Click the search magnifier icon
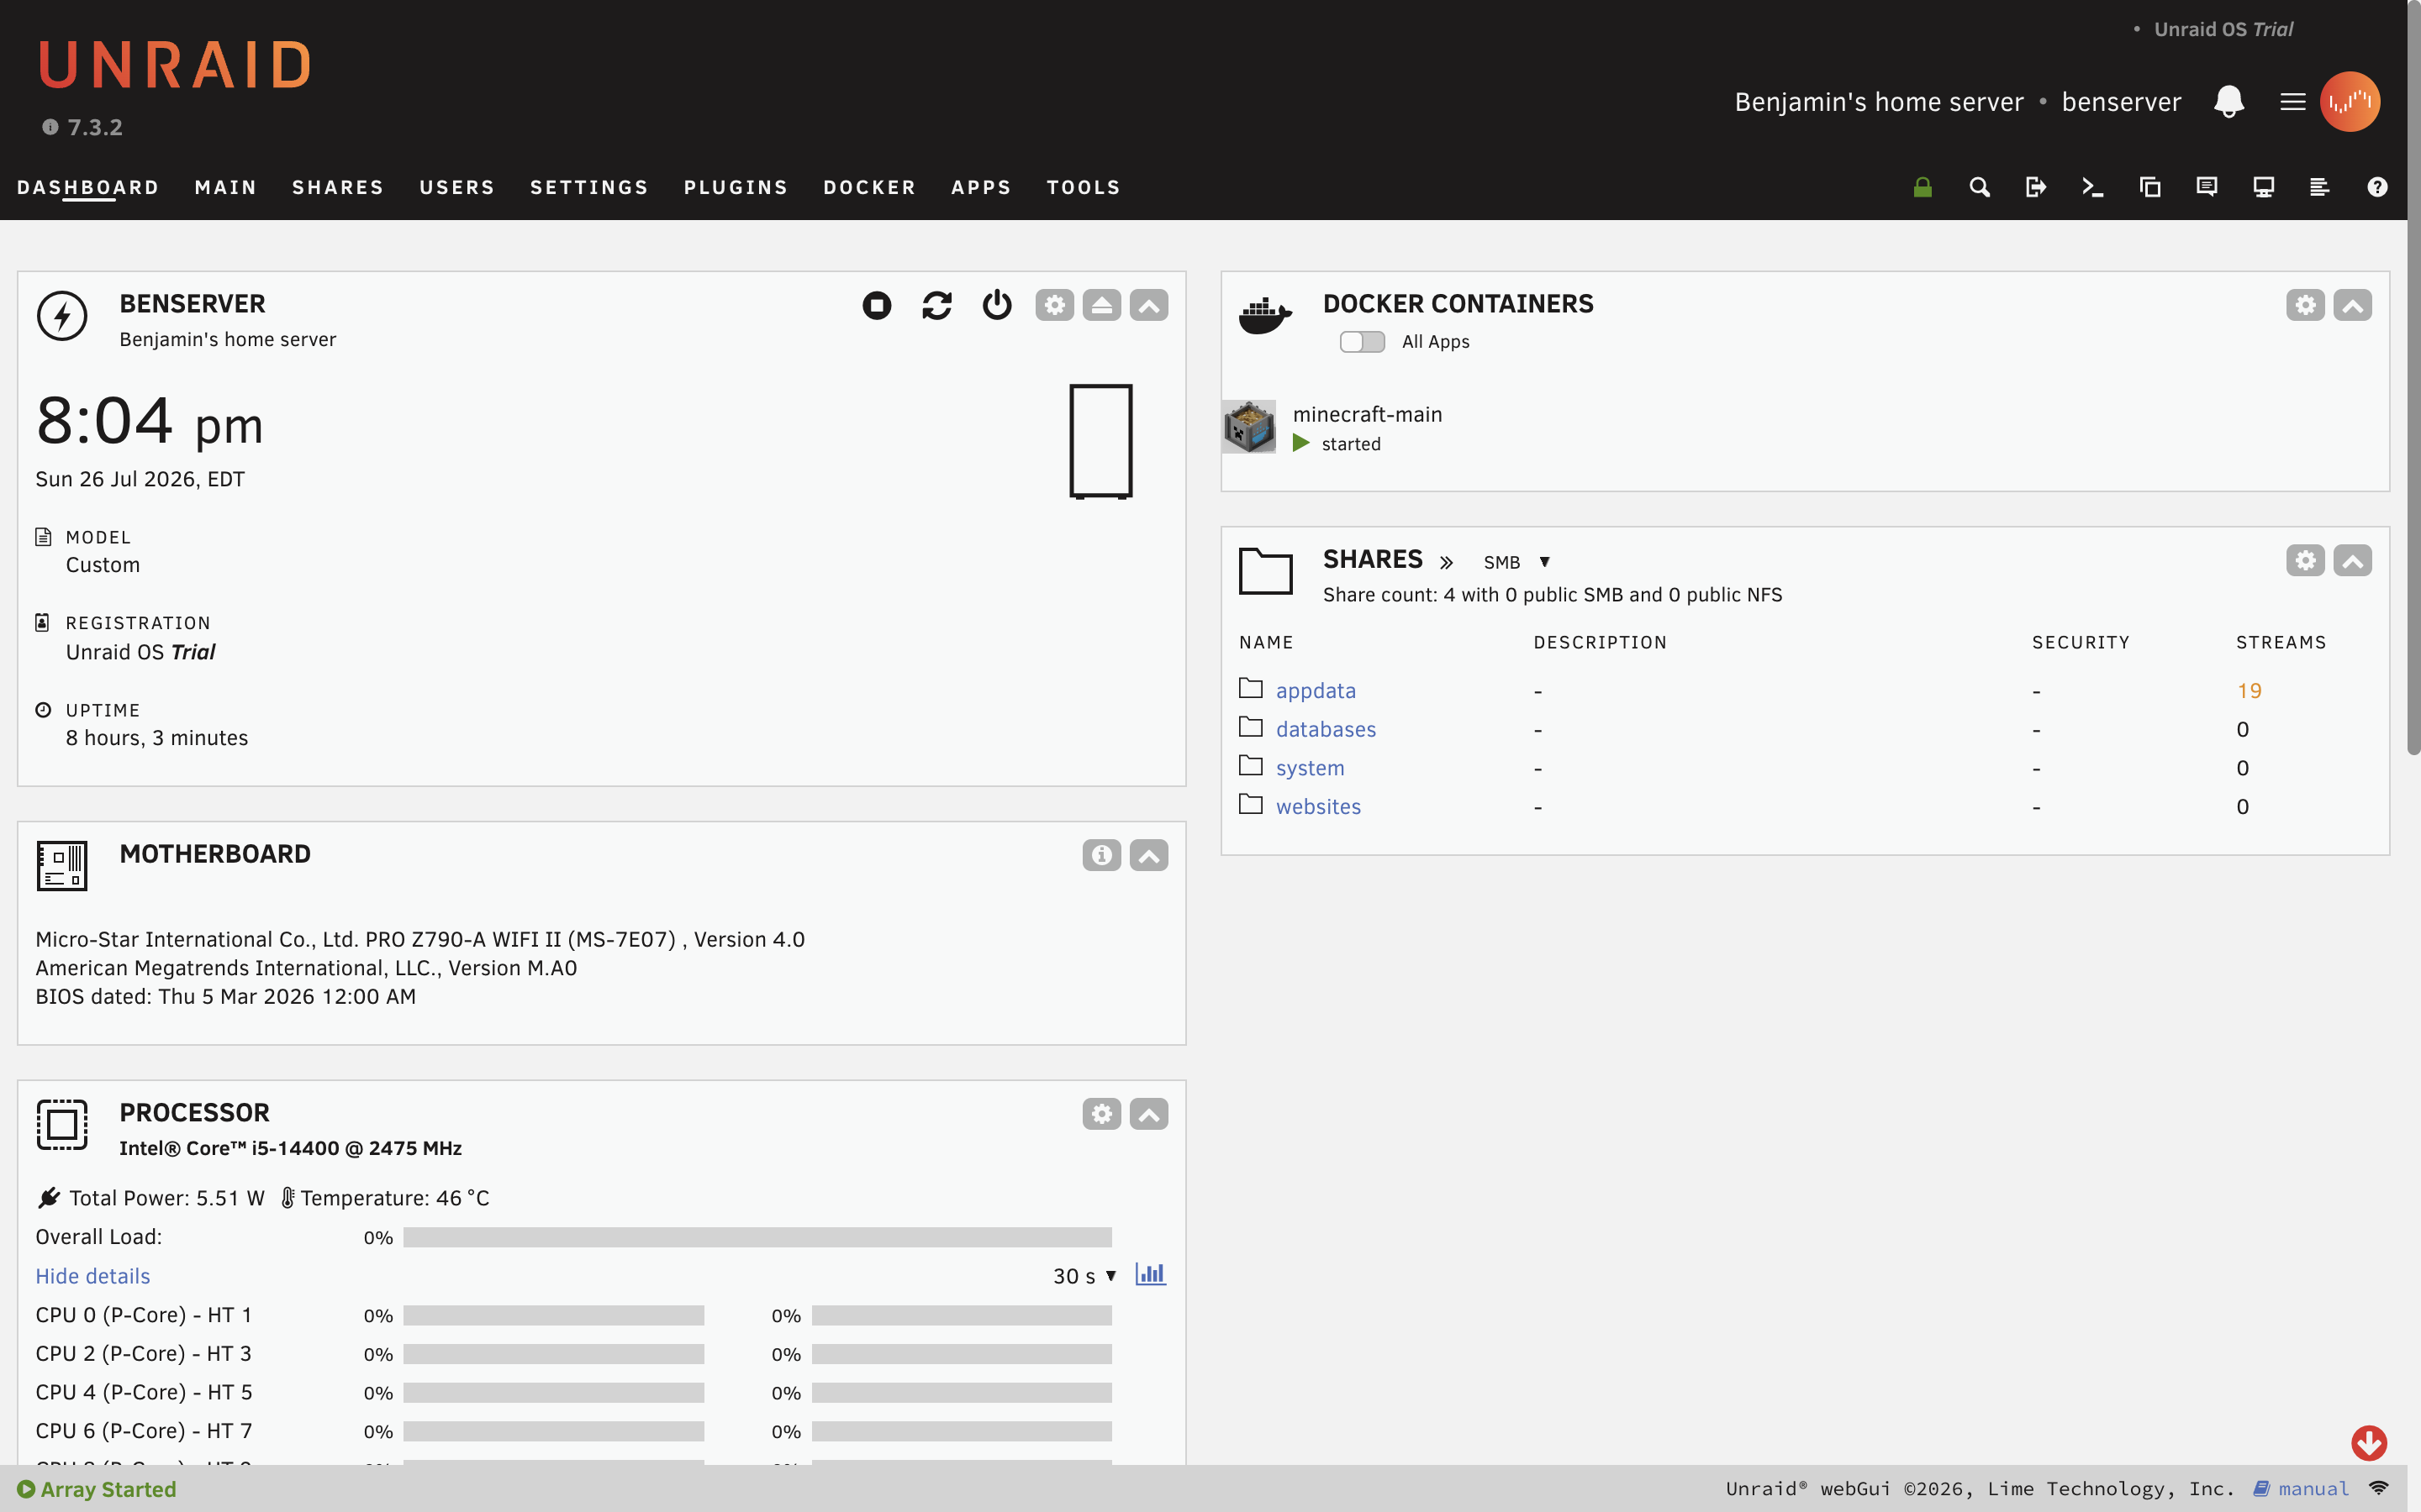The image size is (2421, 1512). tap(1979, 187)
